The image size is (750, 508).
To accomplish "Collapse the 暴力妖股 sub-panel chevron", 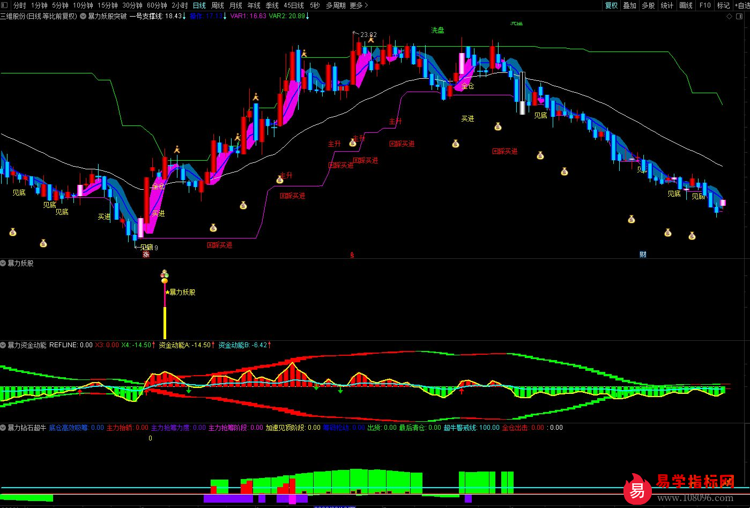I will (x=3, y=263).
